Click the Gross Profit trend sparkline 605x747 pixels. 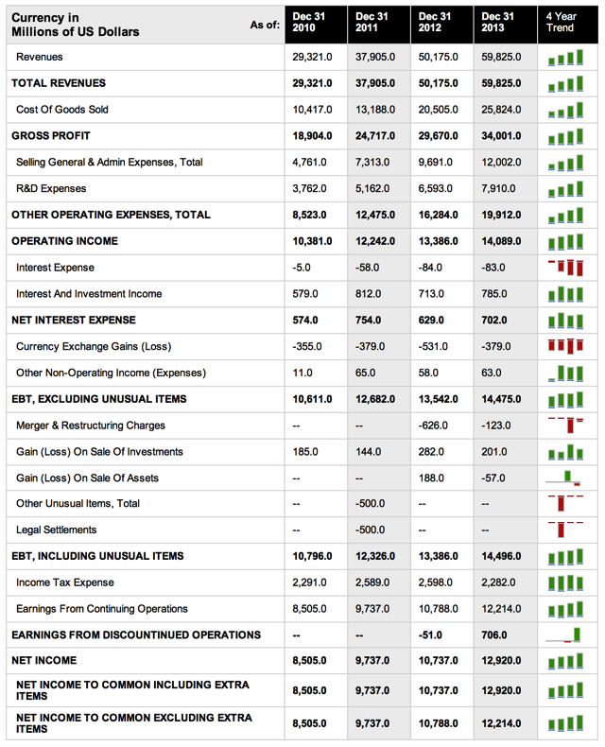pyautogui.click(x=565, y=136)
